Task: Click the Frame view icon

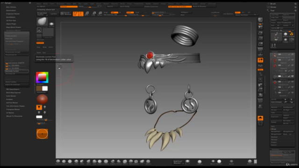Action: pos(260,80)
